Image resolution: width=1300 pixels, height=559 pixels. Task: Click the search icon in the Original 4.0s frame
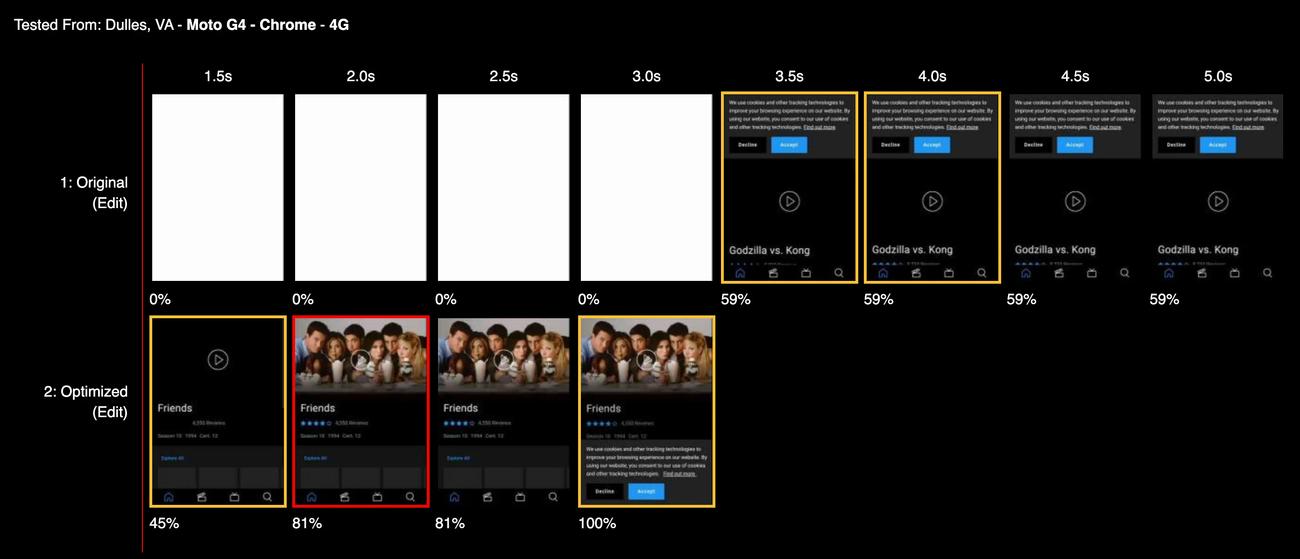[x=982, y=273]
